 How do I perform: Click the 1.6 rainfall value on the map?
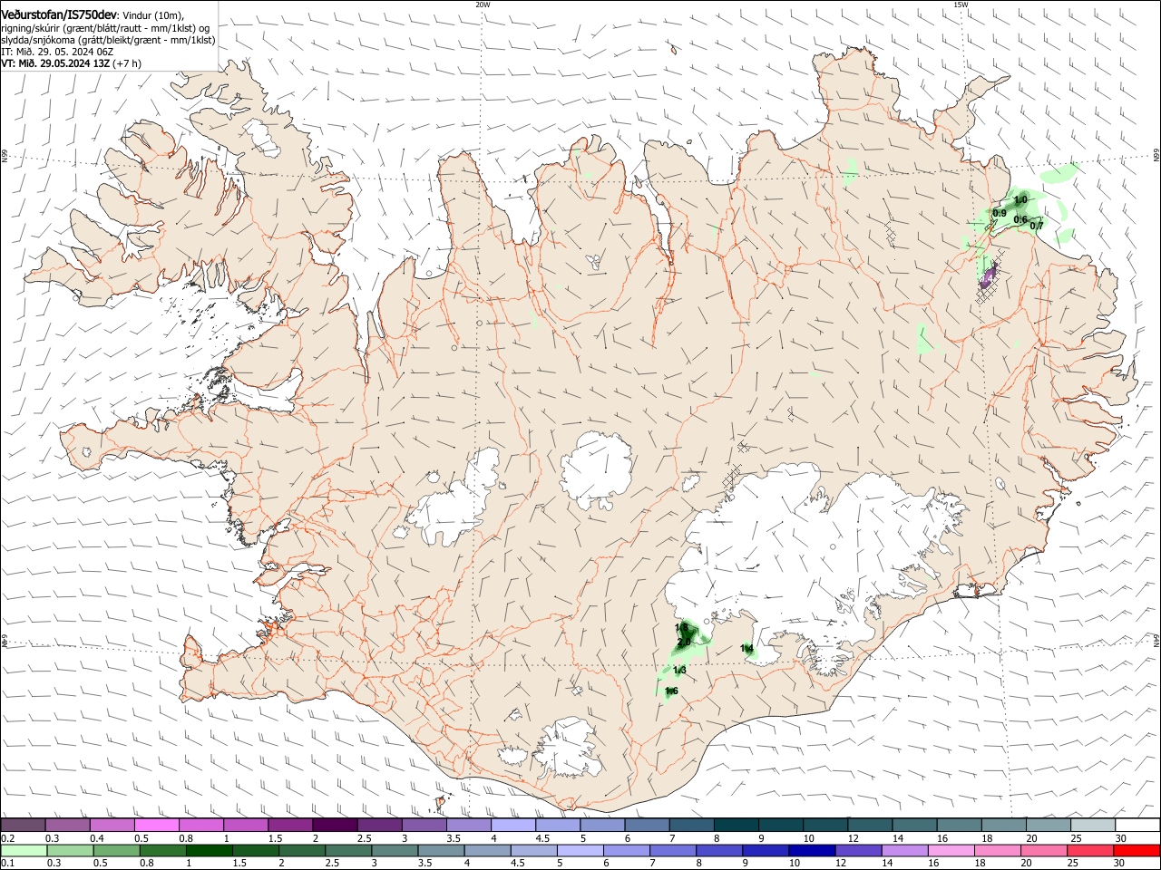tap(671, 691)
